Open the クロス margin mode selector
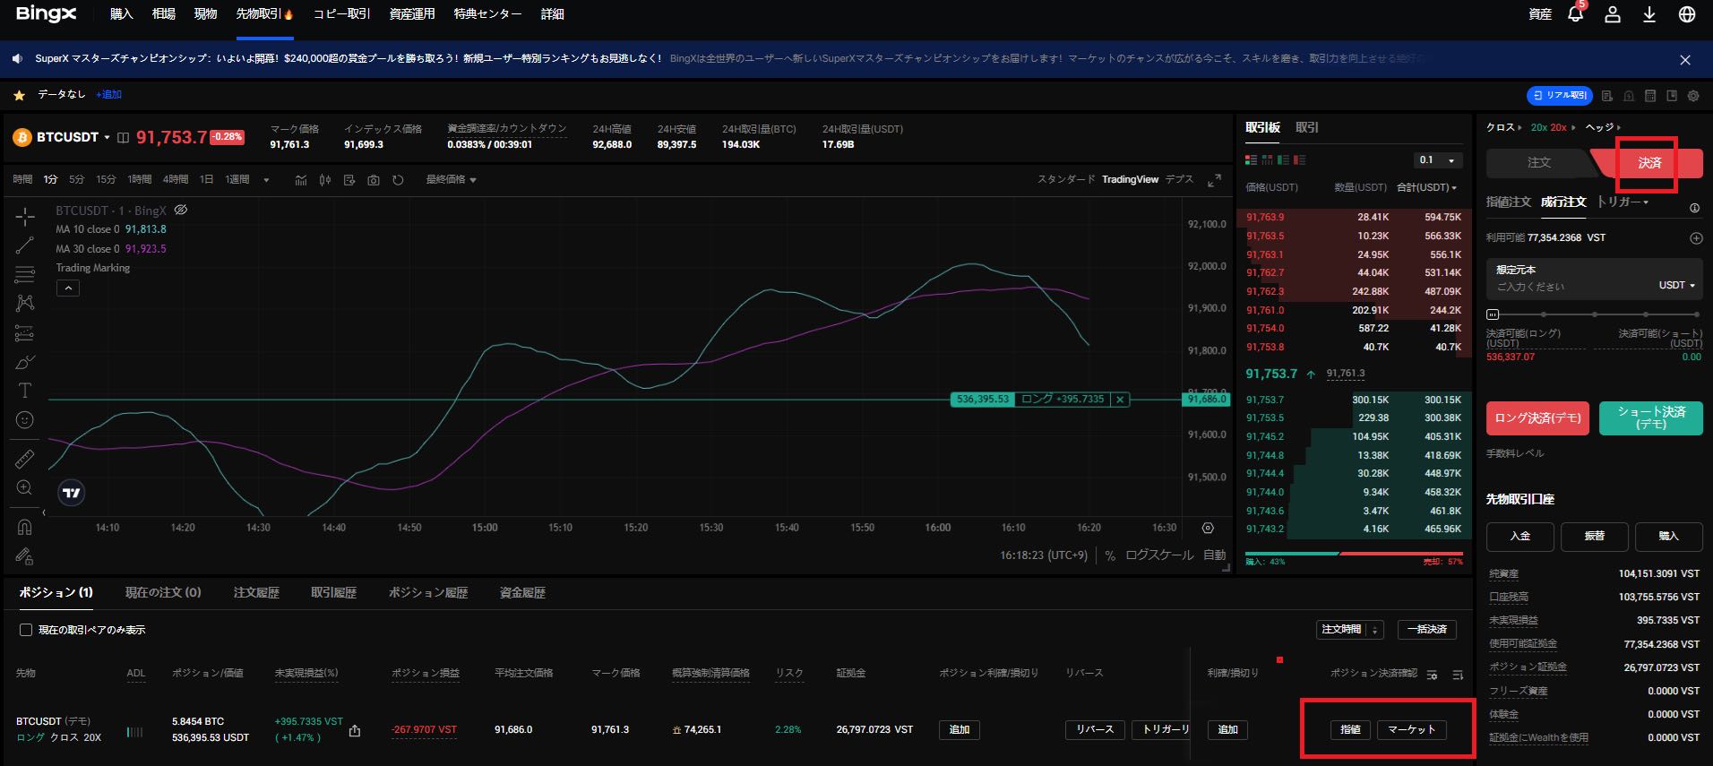This screenshot has height=766, width=1713. point(1504,127)
